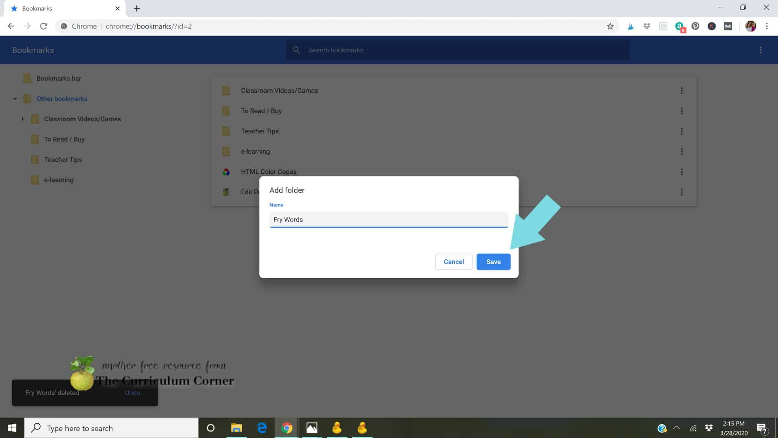
Task: Click the folder Name input field
Action: (388, 219)
